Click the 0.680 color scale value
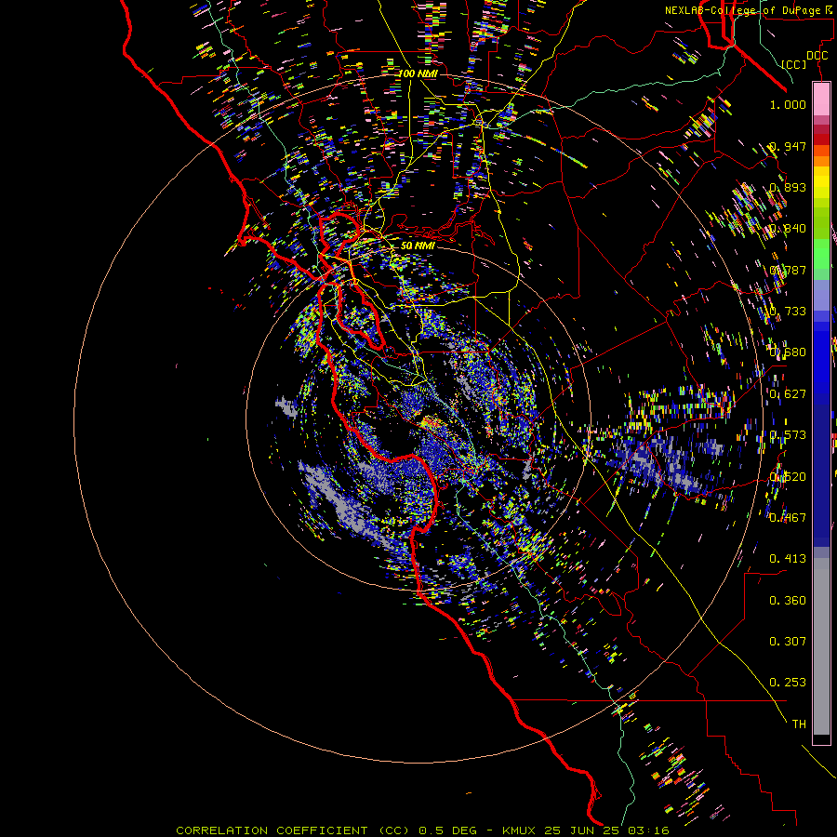This screenshot has width=837, height=837. [x=788, y=352]
